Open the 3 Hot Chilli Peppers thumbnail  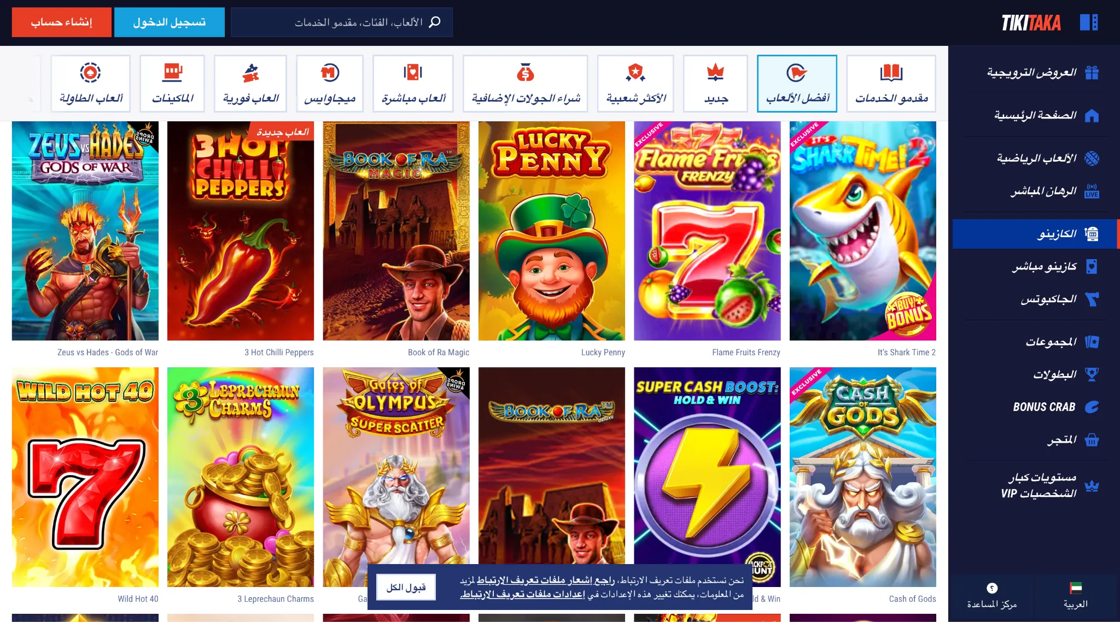(x=241, y=231)
